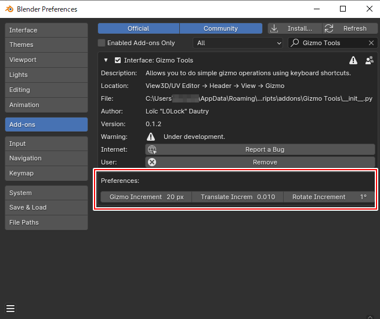Click the Blender logo in title bar

[x=8, y=9]
